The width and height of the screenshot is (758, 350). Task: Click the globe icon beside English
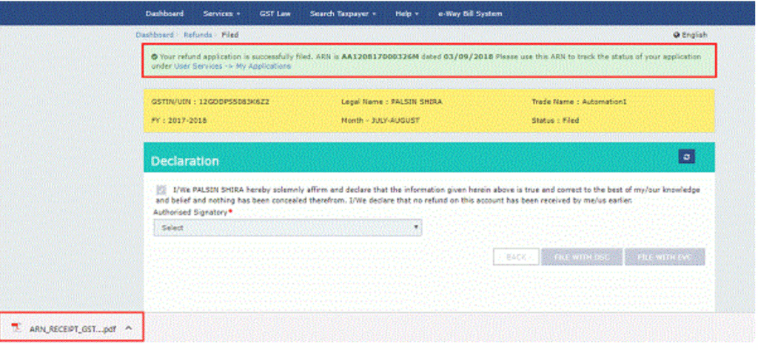(676, 35)
